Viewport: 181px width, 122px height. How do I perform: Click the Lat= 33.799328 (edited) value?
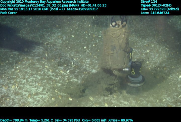pos(160,9)
